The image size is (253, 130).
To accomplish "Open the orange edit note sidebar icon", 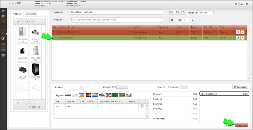I will pyautogui.click(x=3, y=44).
